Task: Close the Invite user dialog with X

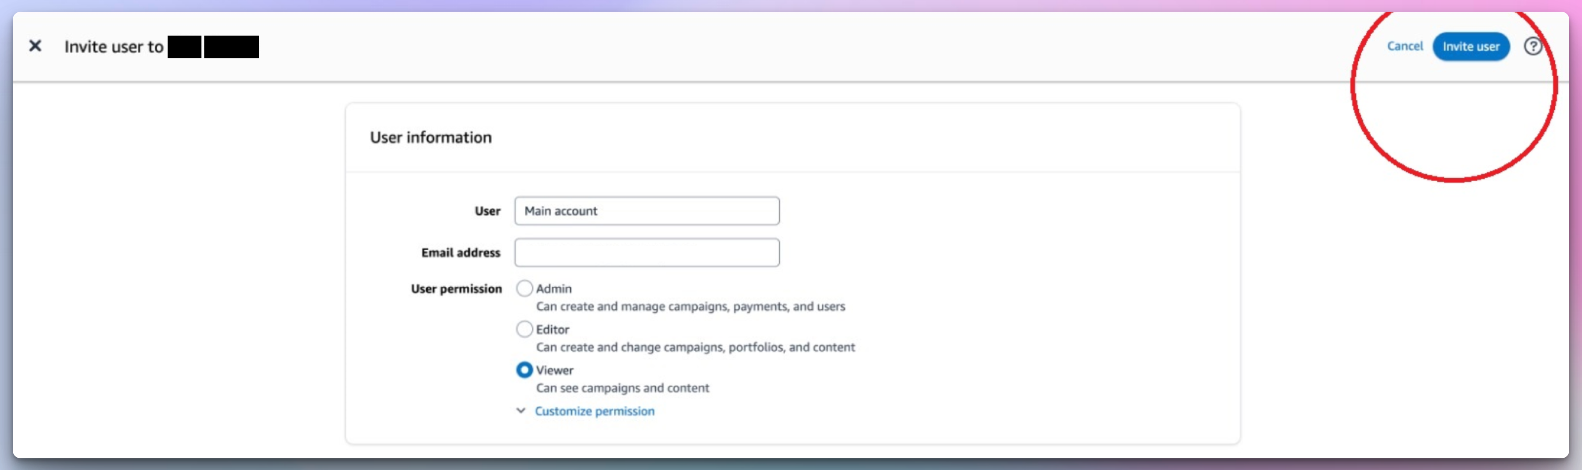Action: click(x=35, y=46)
